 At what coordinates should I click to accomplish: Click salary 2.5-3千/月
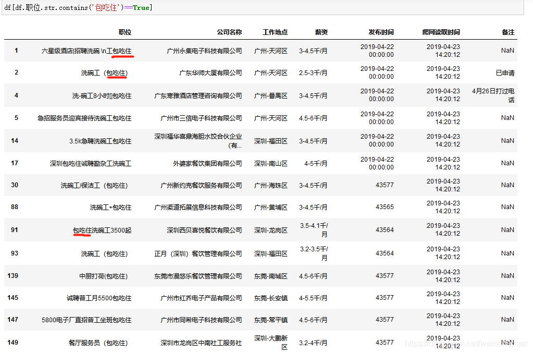coord(313,73)
